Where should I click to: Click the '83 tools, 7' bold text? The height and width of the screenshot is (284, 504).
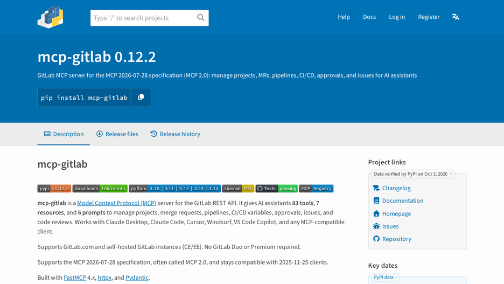point(306,203)
